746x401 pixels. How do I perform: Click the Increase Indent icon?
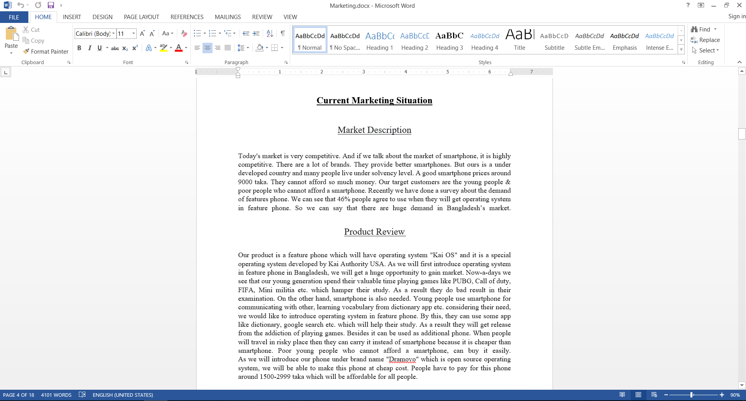(x=256, y=33)
